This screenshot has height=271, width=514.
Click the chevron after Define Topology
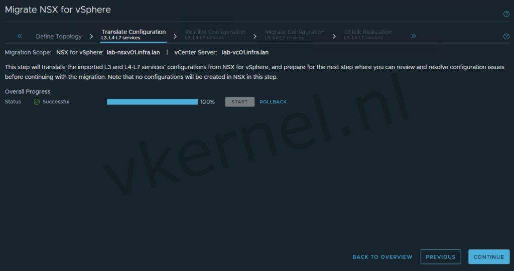91,36
